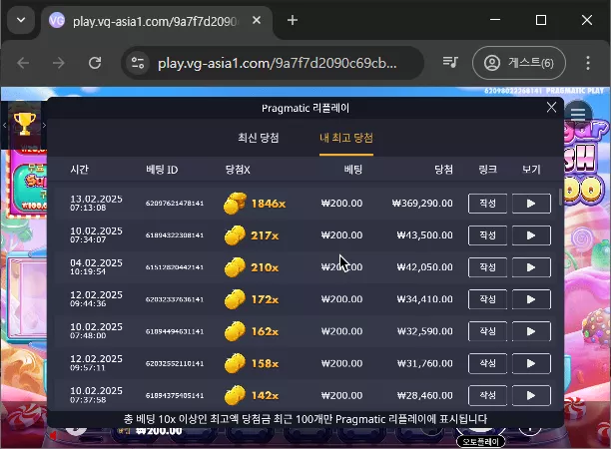Play the replay for the 210x win
This screenshot has height=449, width=611.
[531, 267]
